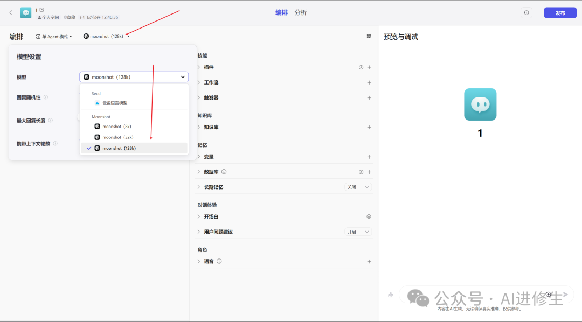
Task: Add a trigger with 触发器 plus icon
Action: pos(369,97)
